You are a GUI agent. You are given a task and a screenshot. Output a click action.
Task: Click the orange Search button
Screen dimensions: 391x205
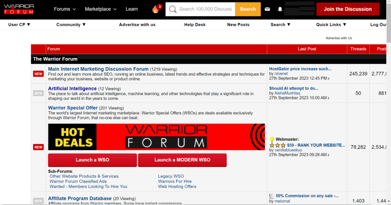[248, 9]
